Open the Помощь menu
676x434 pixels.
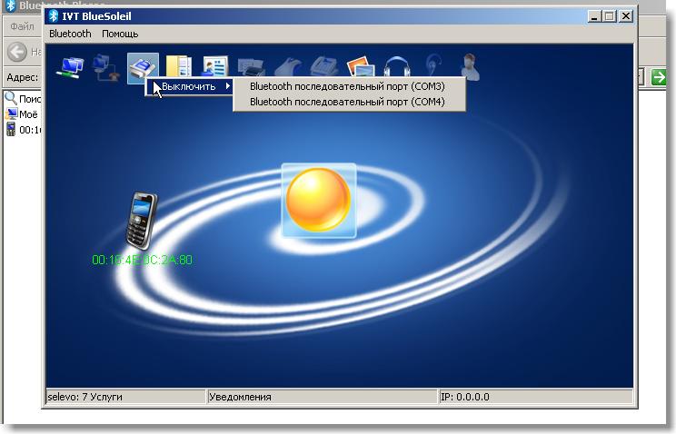(x=120, y=34)
